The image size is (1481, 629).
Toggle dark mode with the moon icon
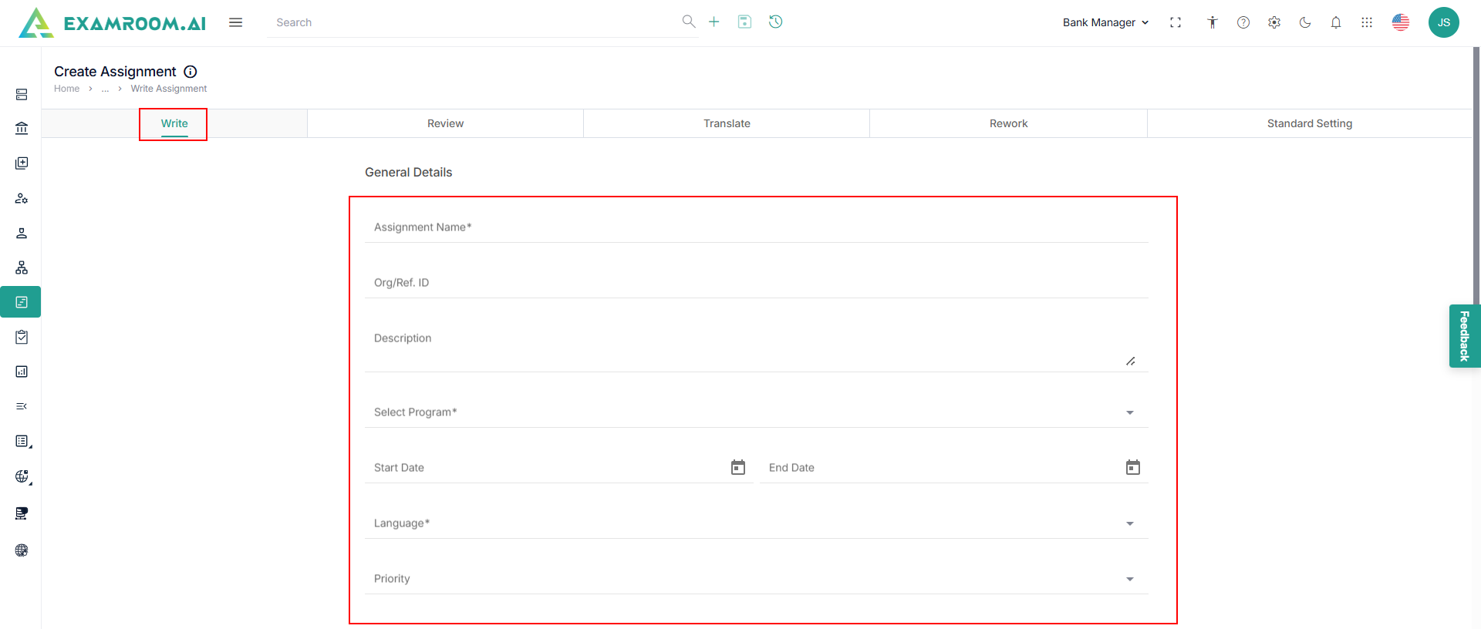[1305, 22]
